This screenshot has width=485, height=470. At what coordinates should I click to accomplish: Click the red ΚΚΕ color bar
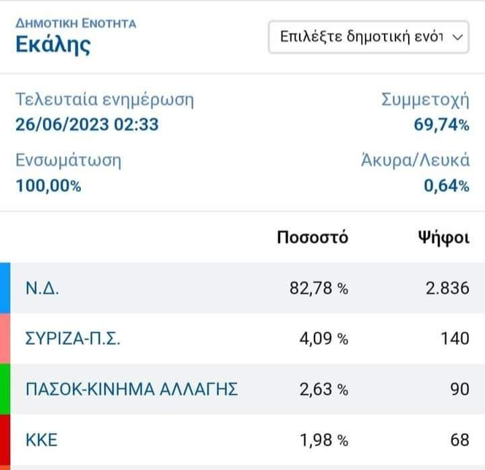(5, 440)
